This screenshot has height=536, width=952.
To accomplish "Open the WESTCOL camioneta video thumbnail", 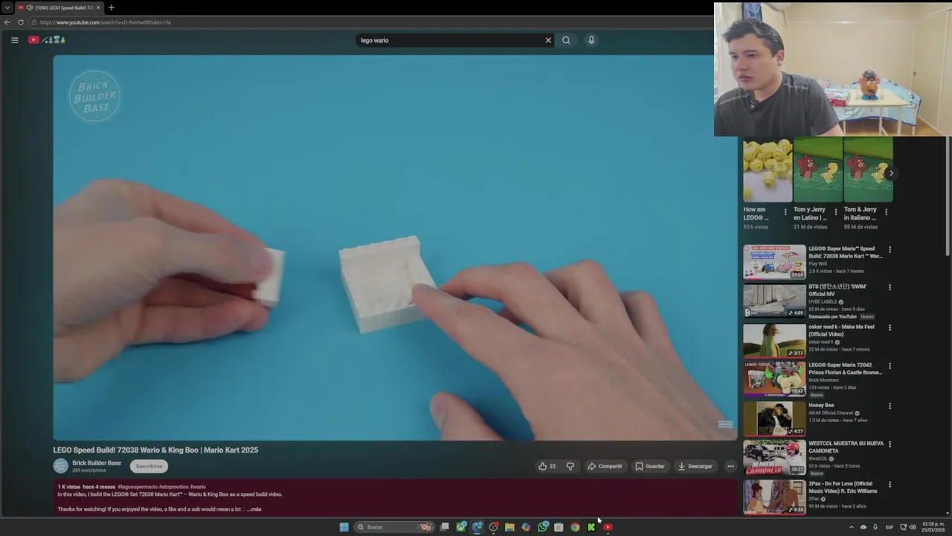I will 774,458.
